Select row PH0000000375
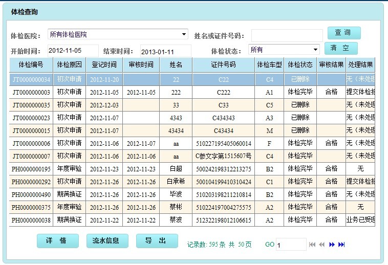 192,207
